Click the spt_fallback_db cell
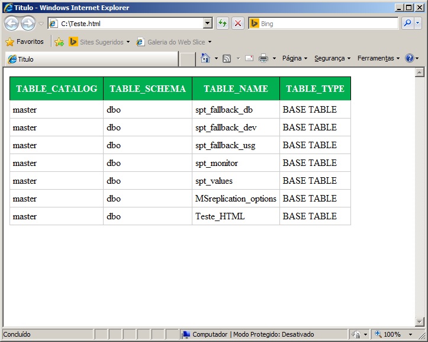This screenshot has width=428, height=342. tap(236, 110)
